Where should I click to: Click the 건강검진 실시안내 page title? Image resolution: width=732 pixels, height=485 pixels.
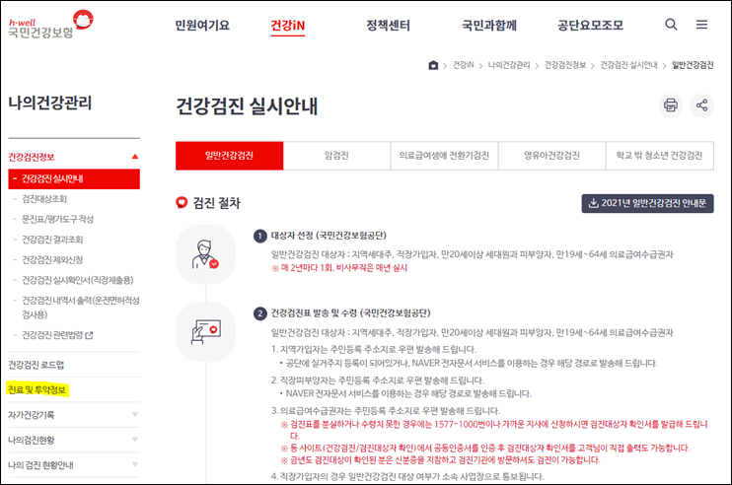coord(247,105)
